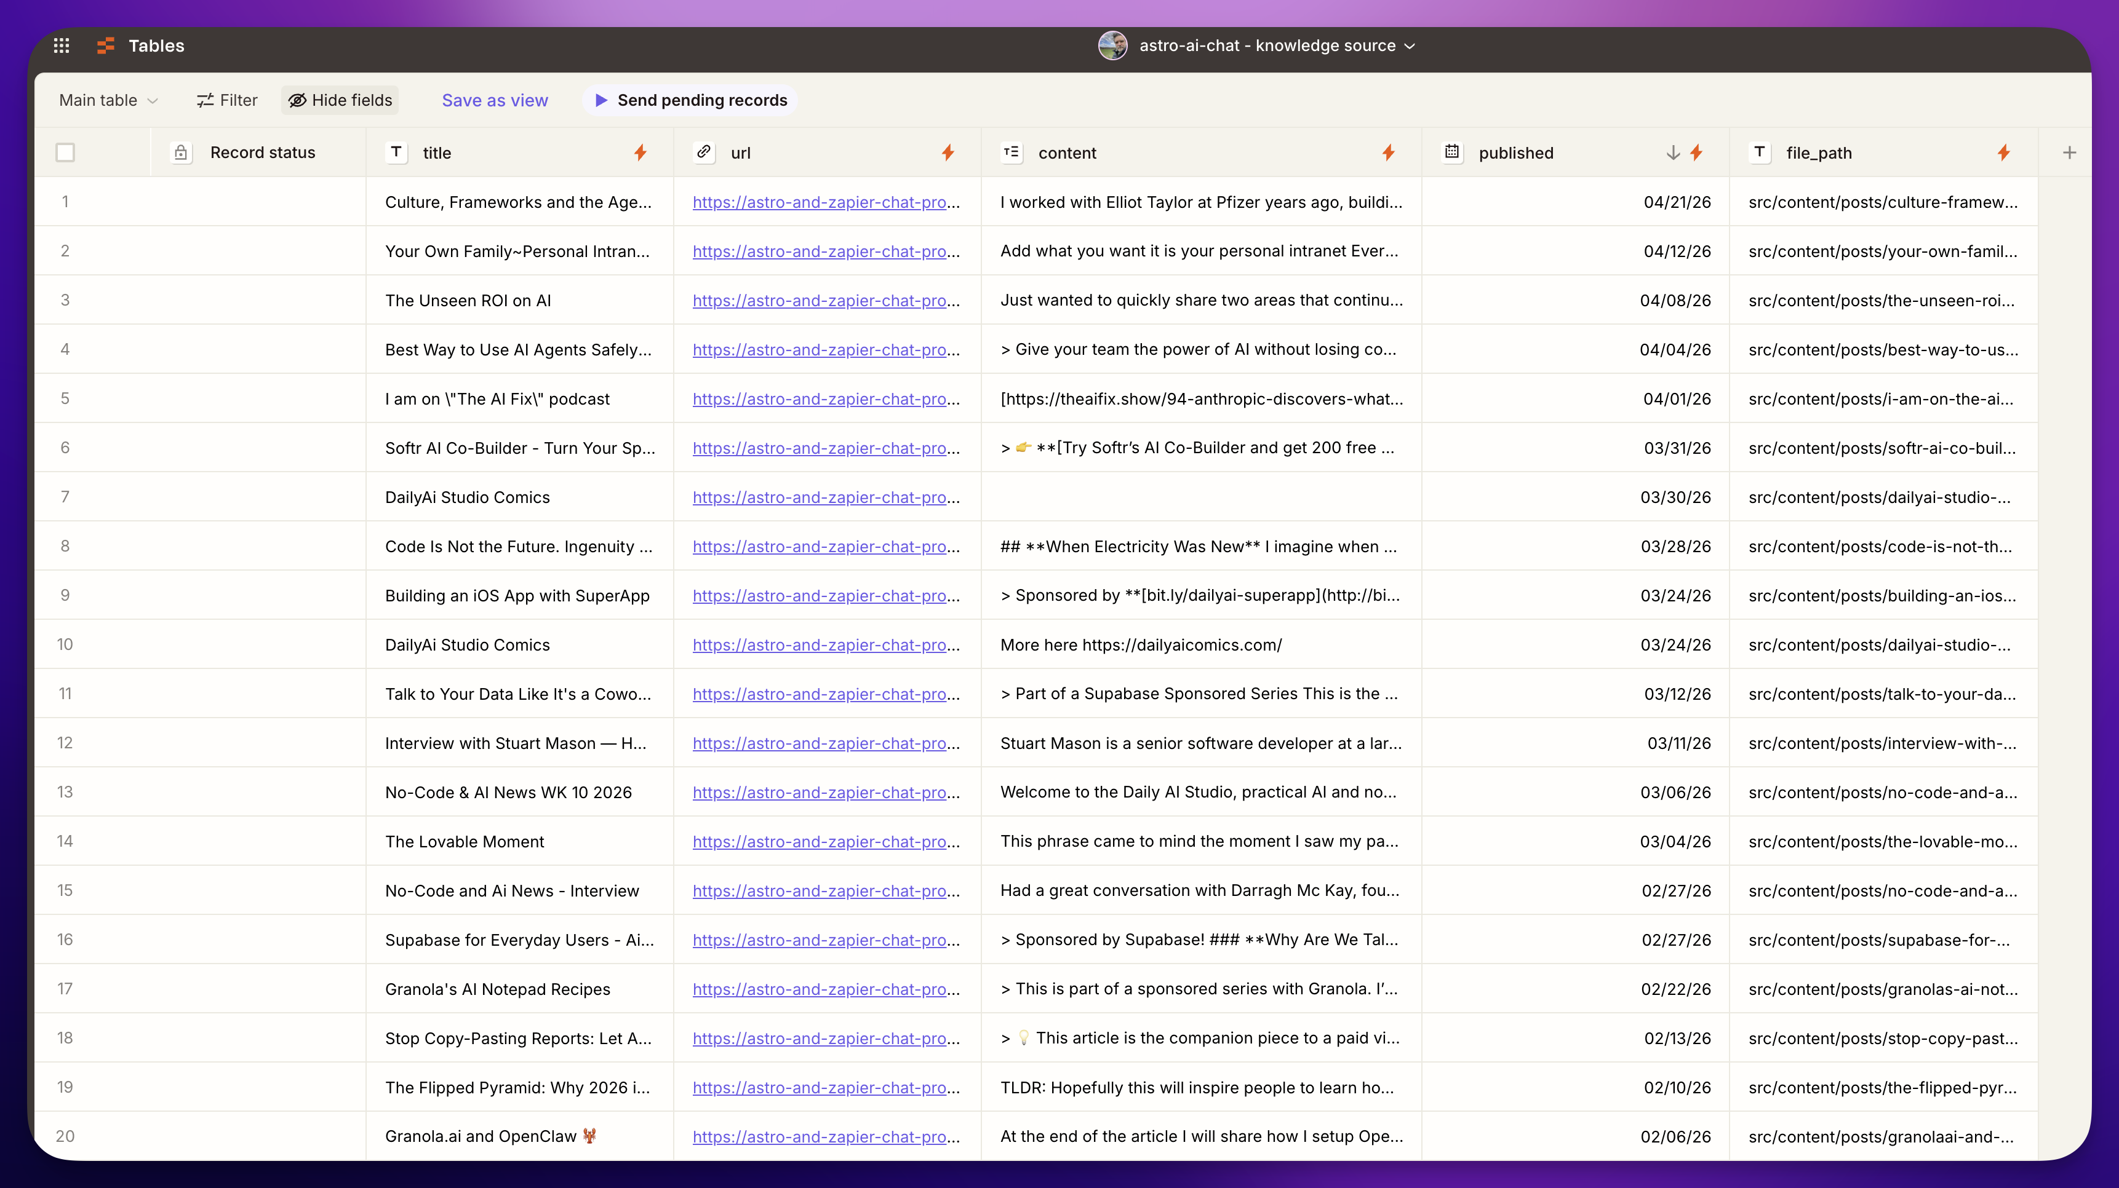Click the filter sliders icon
The width and height of the screenshot is (2119, 1188).
click(205, 100)
